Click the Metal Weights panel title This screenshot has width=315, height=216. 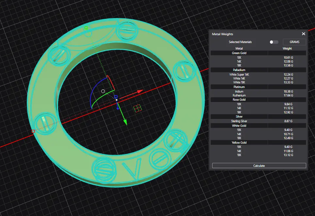(222, 34)
